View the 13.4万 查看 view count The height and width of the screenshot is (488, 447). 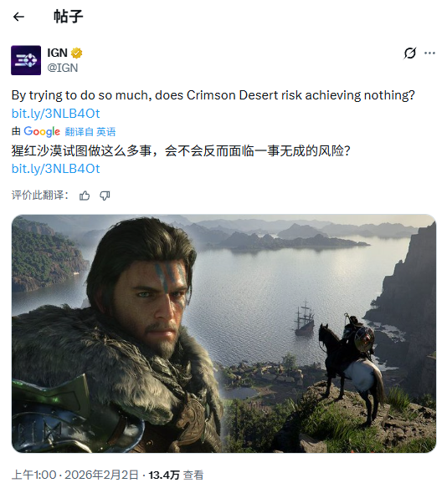(x=176, y=475)
